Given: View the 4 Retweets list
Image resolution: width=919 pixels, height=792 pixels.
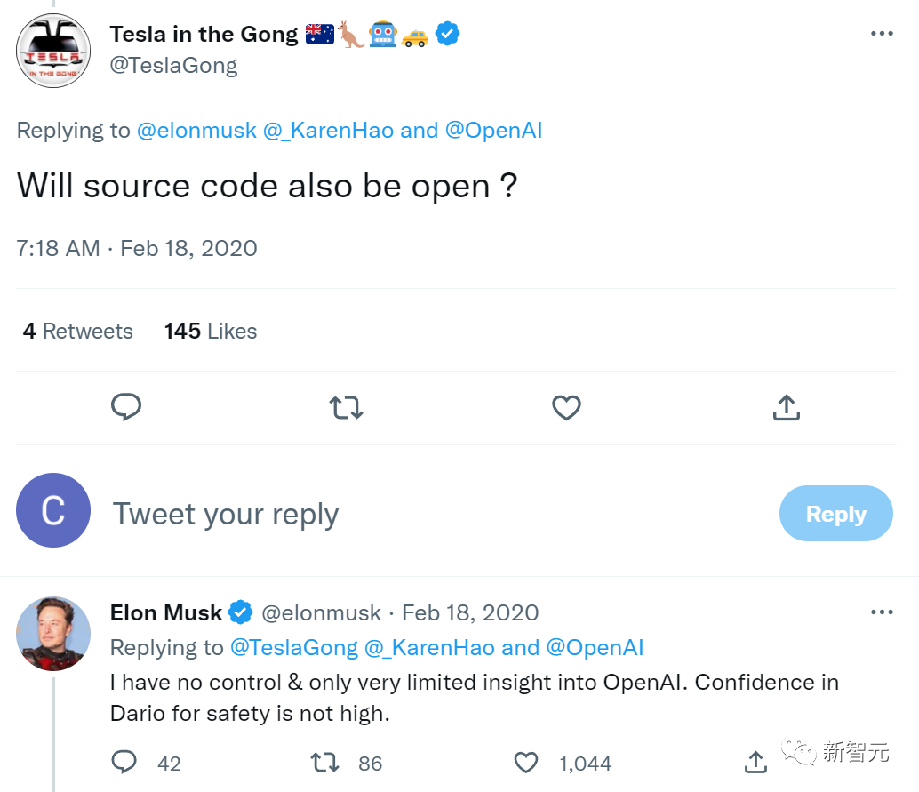Looking at the screenshot, I should [x=78, y=332].
